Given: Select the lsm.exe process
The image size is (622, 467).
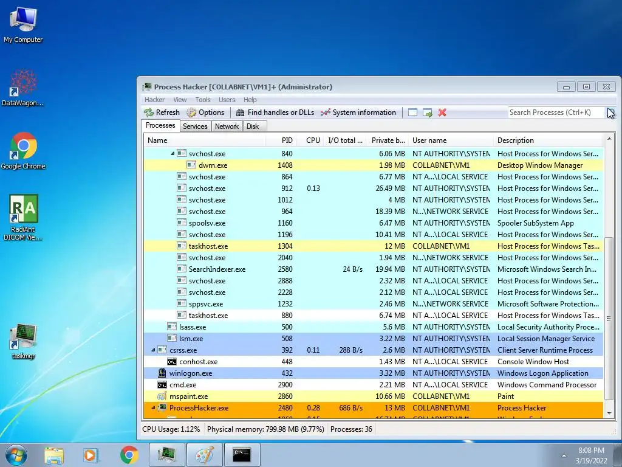Looking at the screenshot, I should click(374, 338).
